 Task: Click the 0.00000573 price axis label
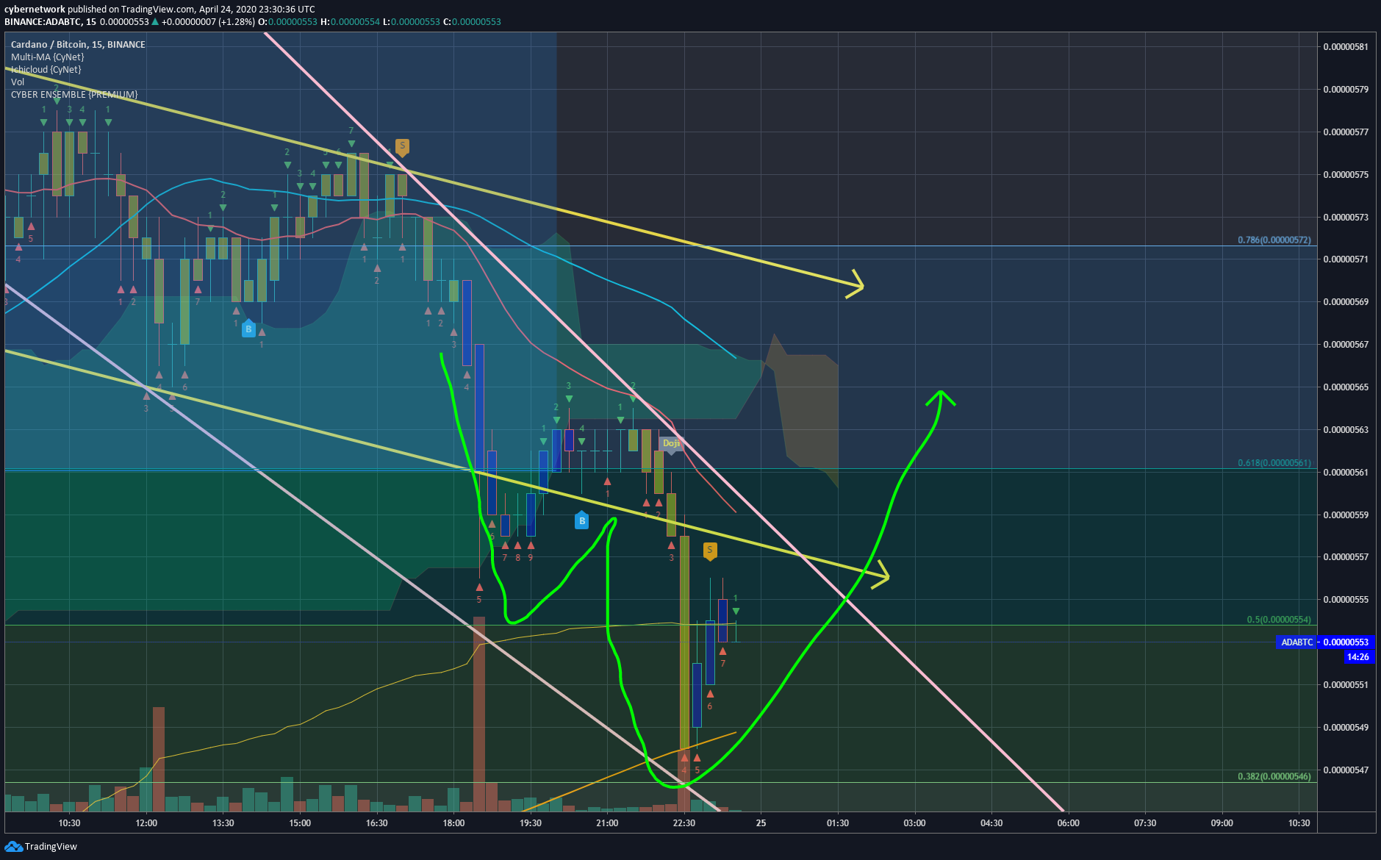coord(1346,218)
